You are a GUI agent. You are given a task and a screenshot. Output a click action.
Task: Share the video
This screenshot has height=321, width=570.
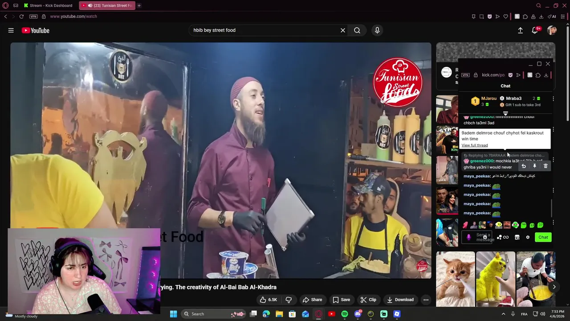pyautogui.click(x=312, y=300)
